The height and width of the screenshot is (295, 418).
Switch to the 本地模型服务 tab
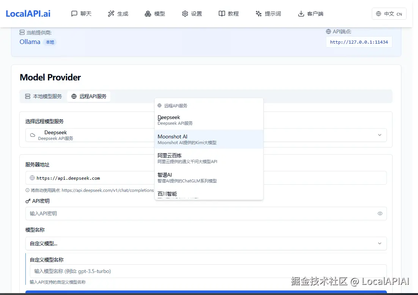(44, 96)
